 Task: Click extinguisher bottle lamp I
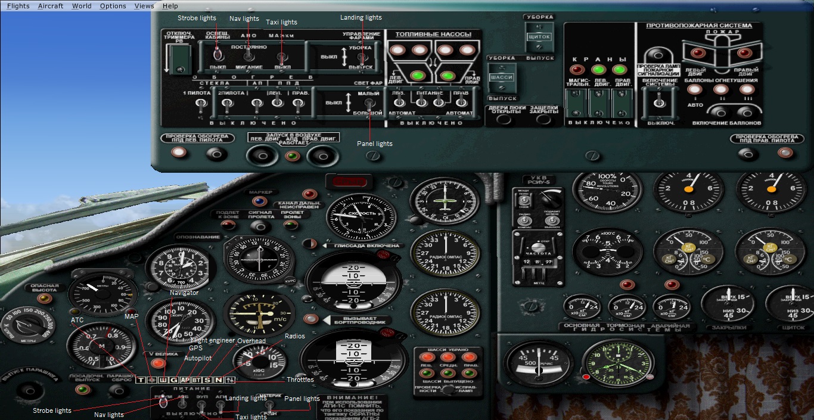pos(694,90)
